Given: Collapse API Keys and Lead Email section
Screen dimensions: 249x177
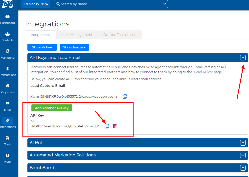Looking at the screenshot, I should pos(243,58).
